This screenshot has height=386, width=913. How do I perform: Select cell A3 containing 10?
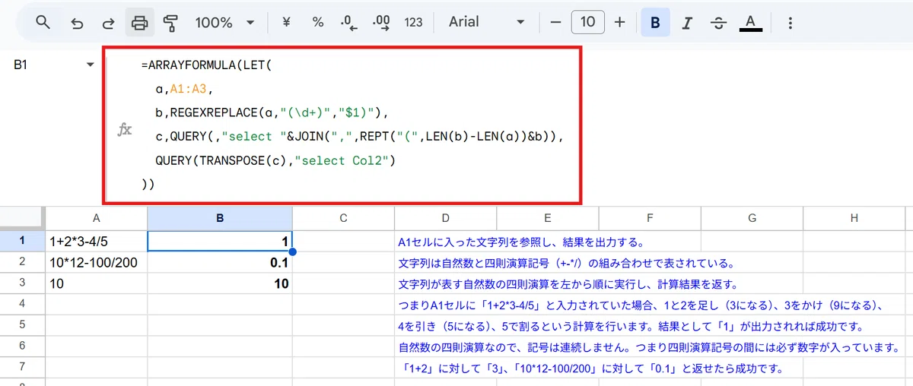pyautogui.click(x=97, y=283)
